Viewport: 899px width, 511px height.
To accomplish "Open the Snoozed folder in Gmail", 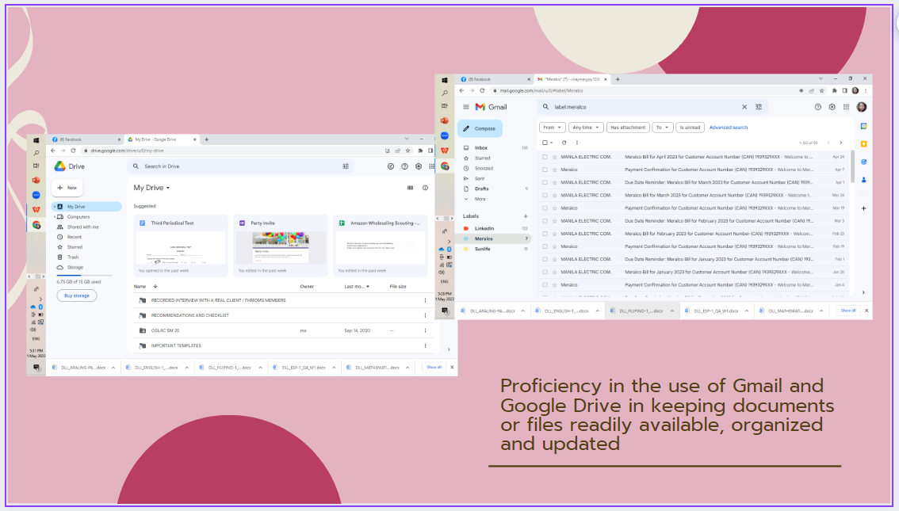I will 484,169.
